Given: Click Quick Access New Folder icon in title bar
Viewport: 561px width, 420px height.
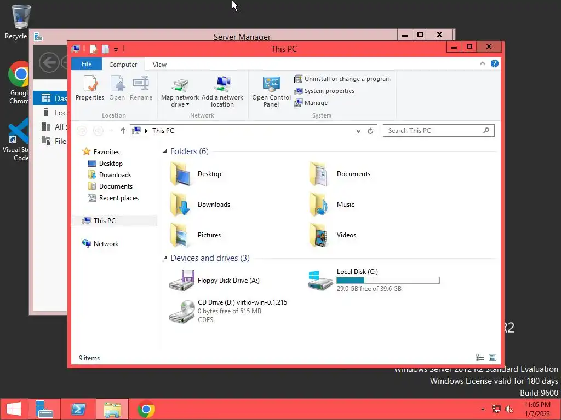Looking at the screenshot, I should [105, 49].
